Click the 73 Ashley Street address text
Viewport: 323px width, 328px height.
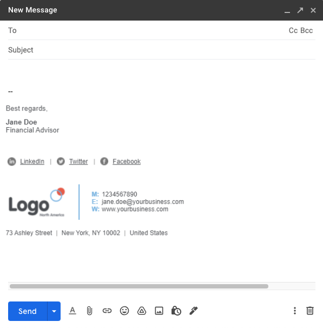pos(29,233)
